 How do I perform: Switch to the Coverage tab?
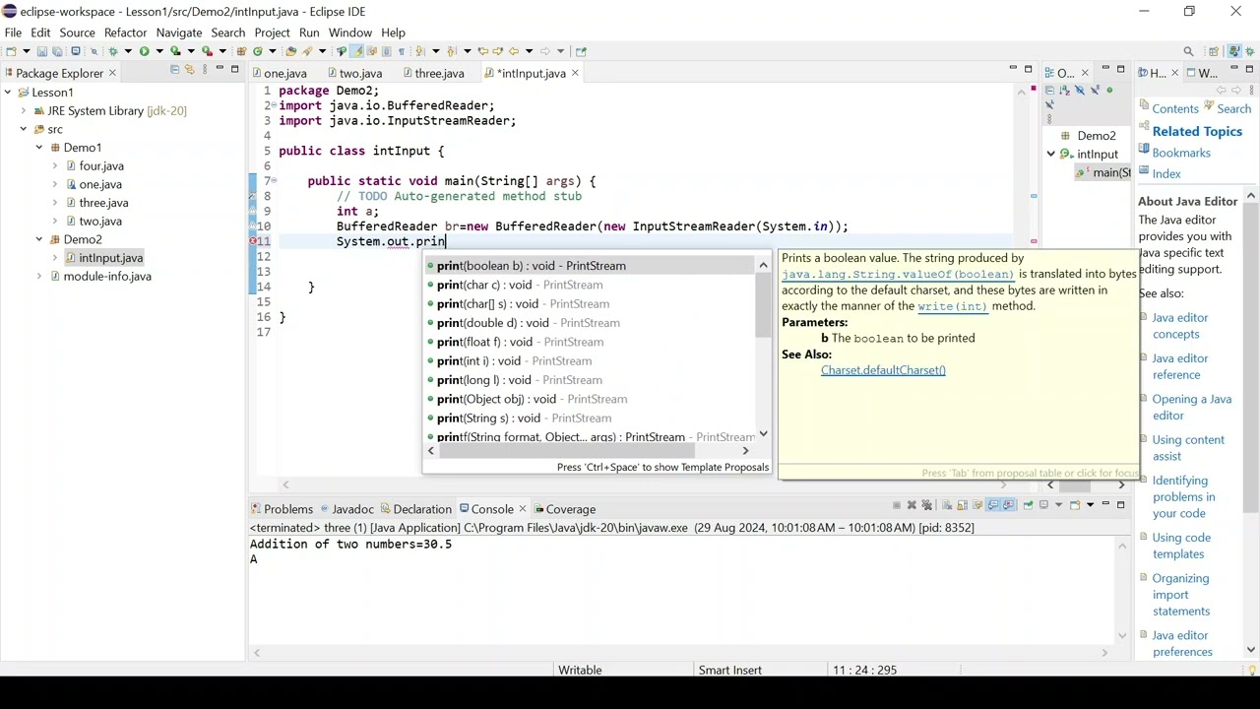(564, 509)
